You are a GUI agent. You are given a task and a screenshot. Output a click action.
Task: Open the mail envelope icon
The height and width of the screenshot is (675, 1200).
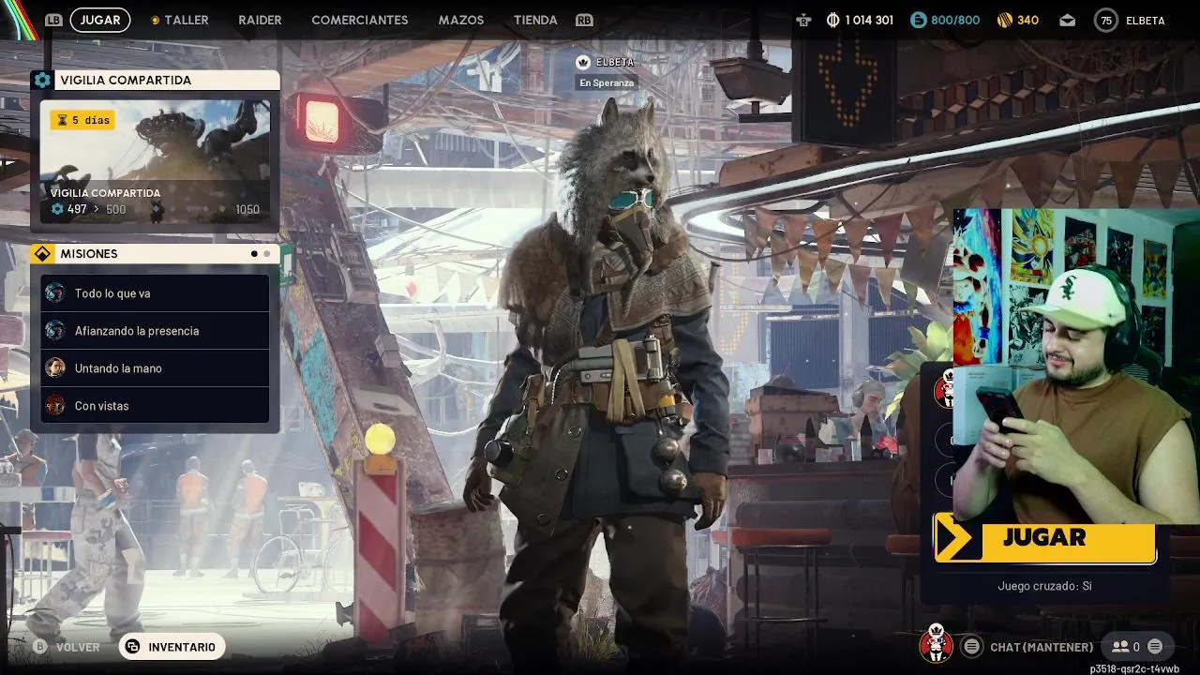click(x=1067, y=20)
